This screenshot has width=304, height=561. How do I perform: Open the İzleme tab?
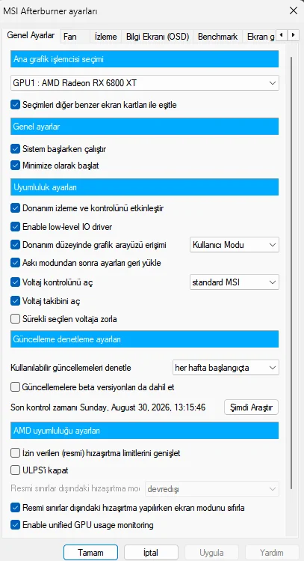[105, 37]
